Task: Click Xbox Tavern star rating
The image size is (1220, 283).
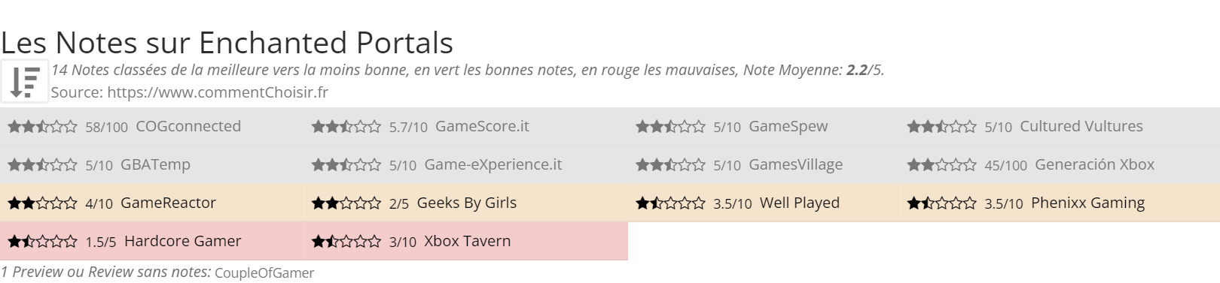Action: pos(346,242)
